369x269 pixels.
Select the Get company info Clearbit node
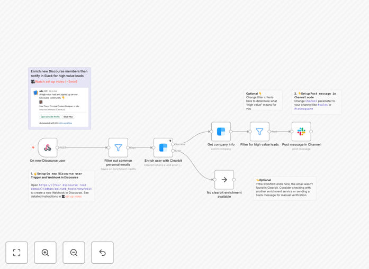tap(221, 132)
